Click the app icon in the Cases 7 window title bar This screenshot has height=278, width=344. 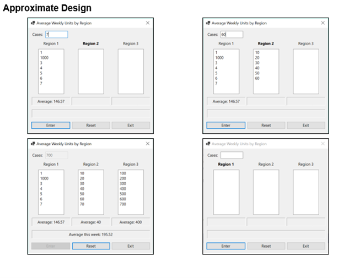[33, 23]
